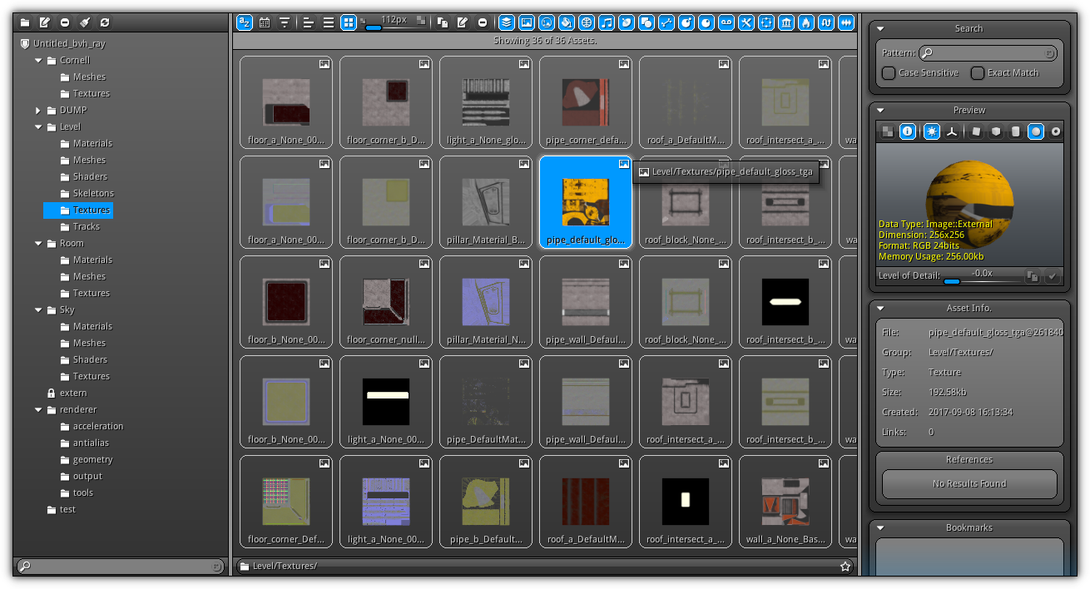Screen dimensions: 1090x589
Task: Toggle the waveform asset filter
Action: point(846,22)
